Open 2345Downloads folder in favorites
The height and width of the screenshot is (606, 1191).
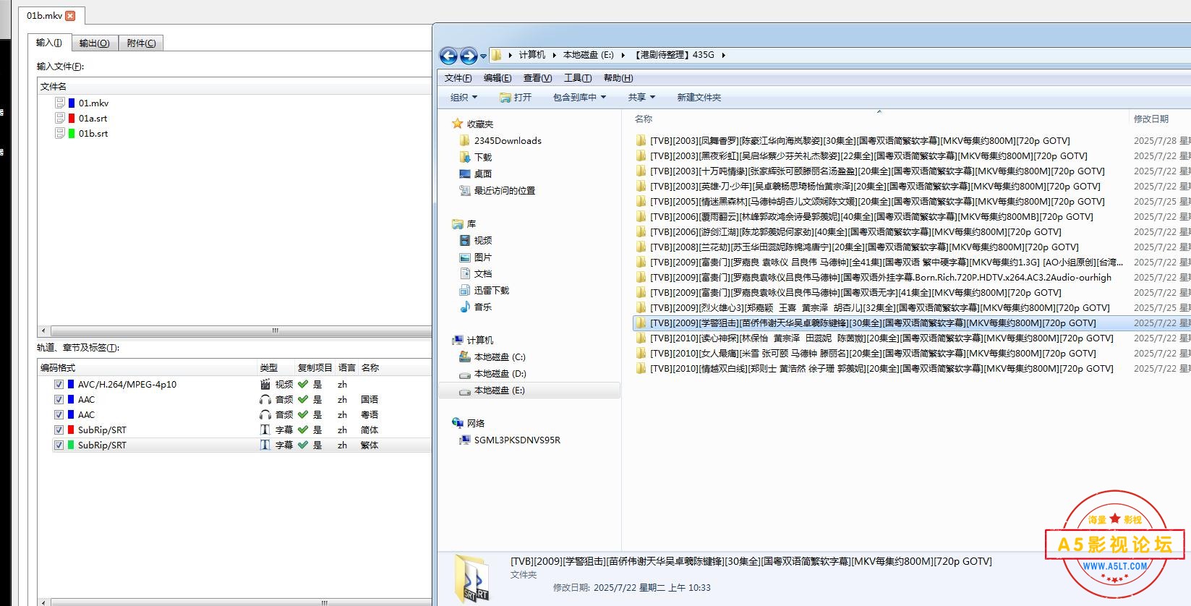[x=508, y=141]
